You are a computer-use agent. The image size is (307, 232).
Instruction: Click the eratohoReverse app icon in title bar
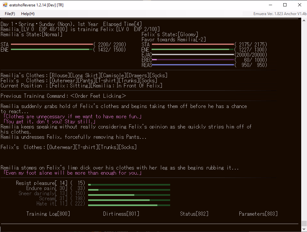5,5
